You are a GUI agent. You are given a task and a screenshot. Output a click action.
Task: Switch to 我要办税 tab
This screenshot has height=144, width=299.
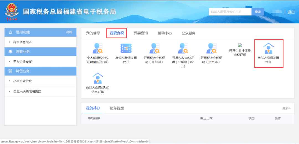click(117, 33)
